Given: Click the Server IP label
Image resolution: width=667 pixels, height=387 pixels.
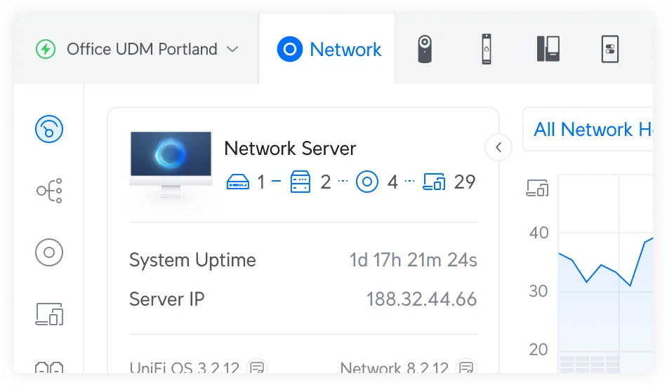Looking at the screenshot, I should tap(167, 299).
